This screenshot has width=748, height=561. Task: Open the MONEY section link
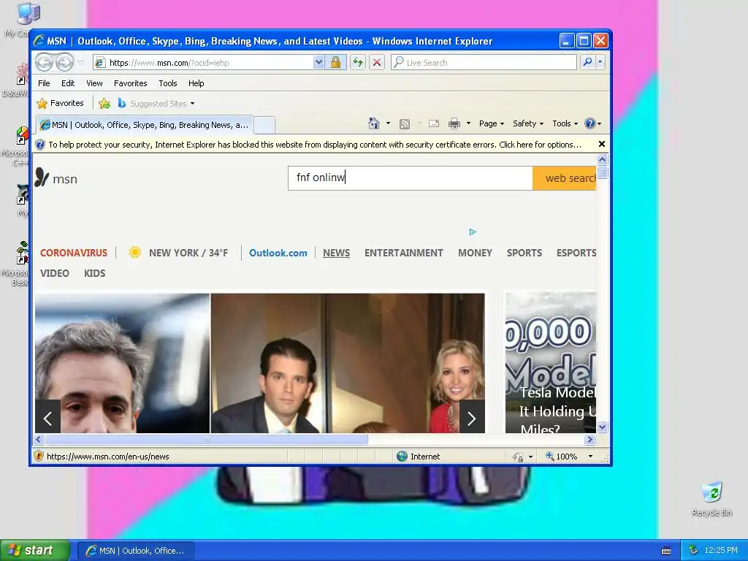tap(475, 253)
